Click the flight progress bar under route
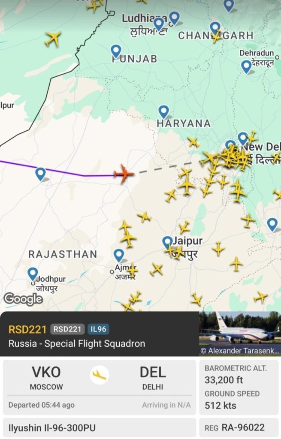This screenshot has width=281, height=439. (x=100, y=395)
